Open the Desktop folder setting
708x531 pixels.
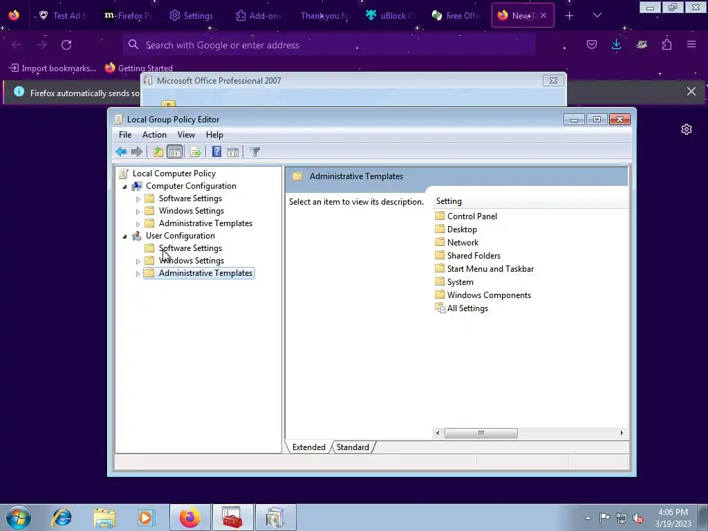pos(462,230)
